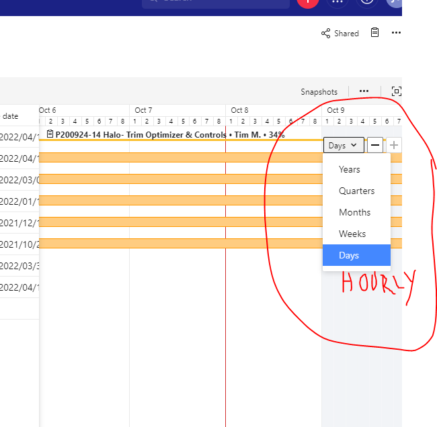Click the Oct 8 date header
This screenshot has height=427, width=437.
click(239, 110)
